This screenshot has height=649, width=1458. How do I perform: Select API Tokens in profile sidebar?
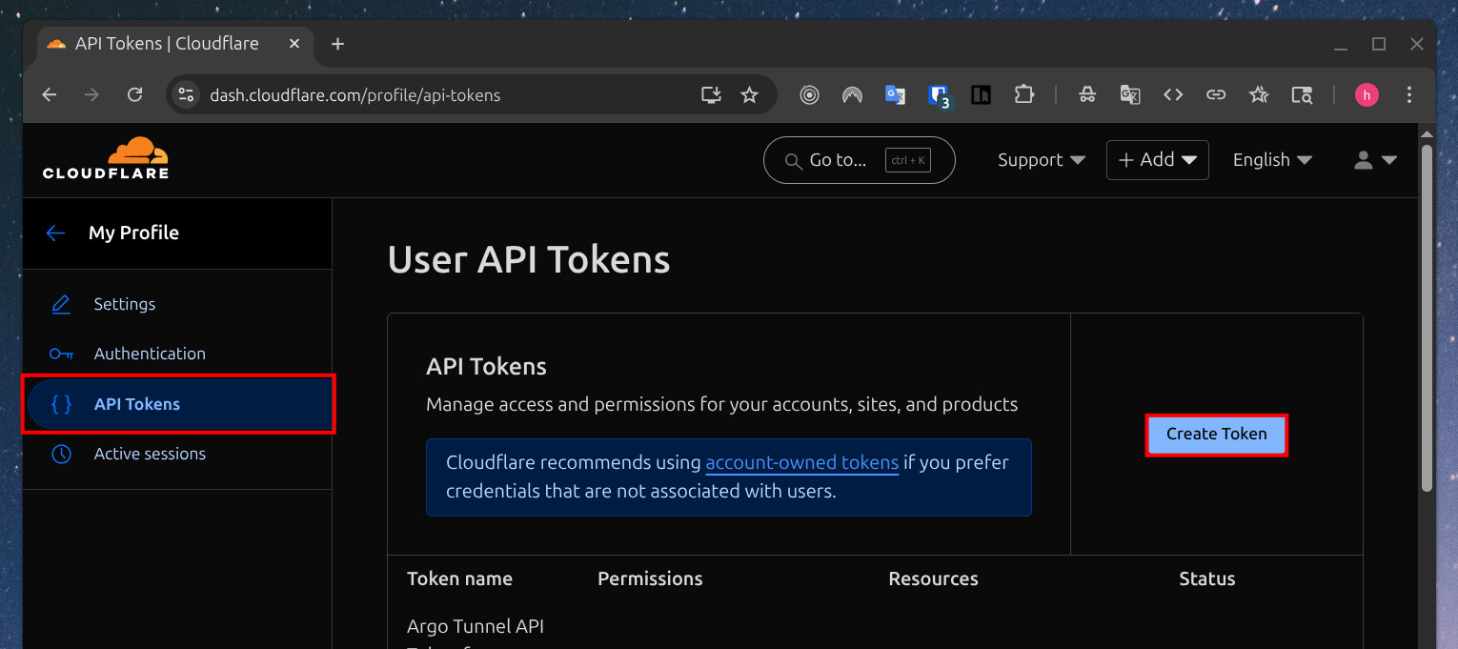178,404
